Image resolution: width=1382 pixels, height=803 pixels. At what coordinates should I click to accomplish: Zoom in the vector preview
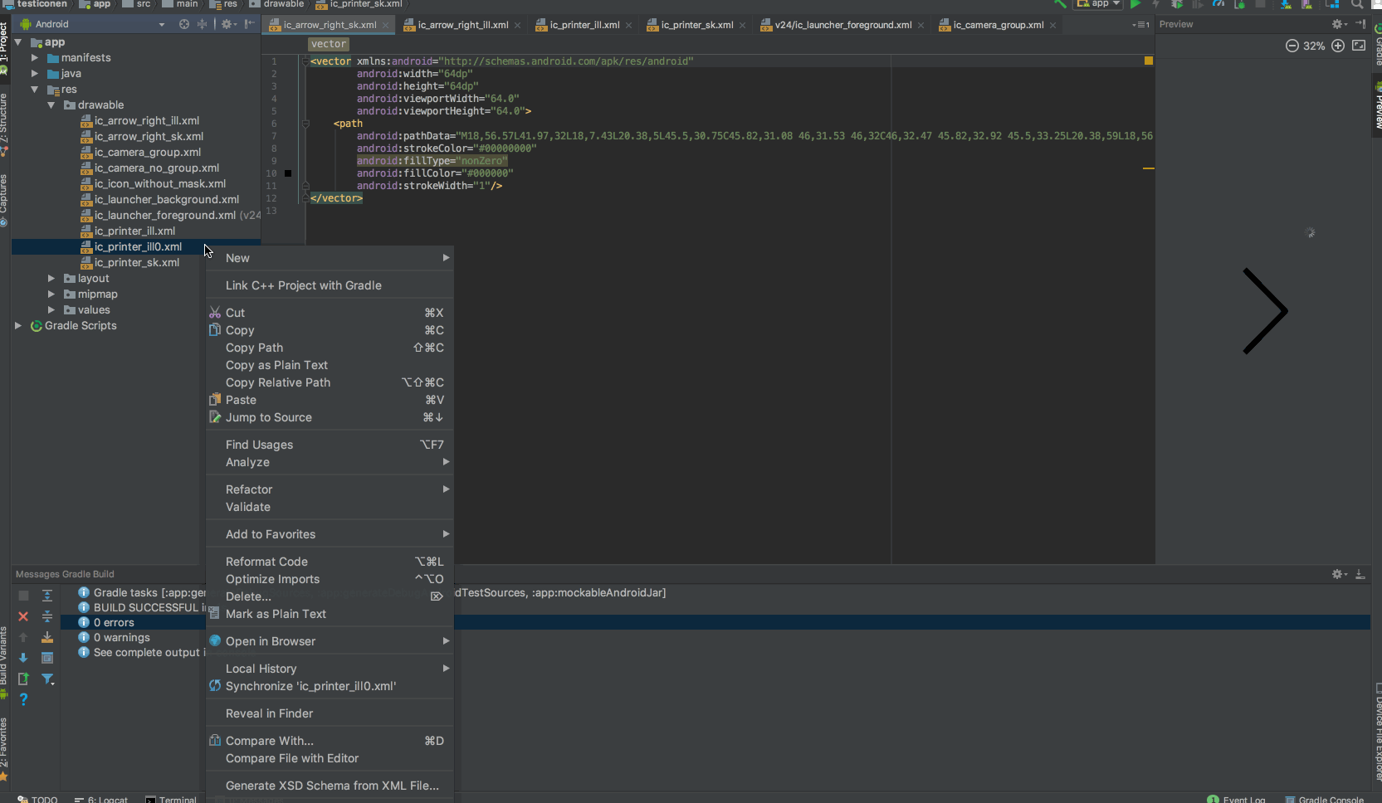coord(1338,46)
